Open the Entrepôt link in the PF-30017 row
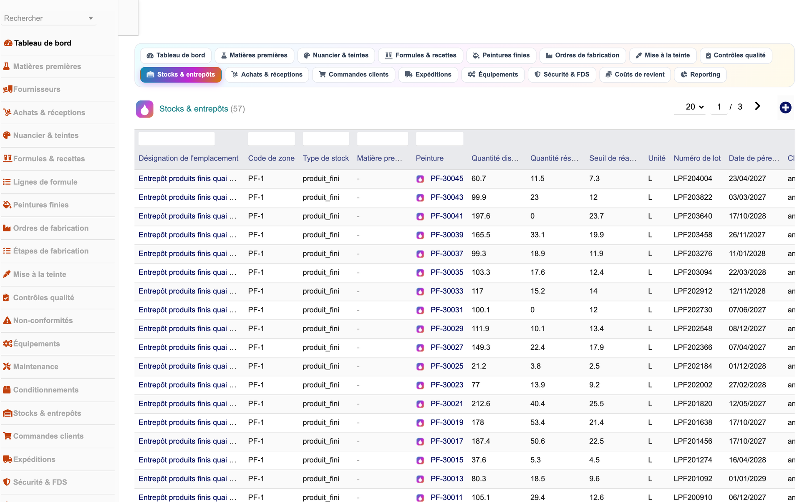Screen dimensions: 812x502 click(x=187, y=441)
